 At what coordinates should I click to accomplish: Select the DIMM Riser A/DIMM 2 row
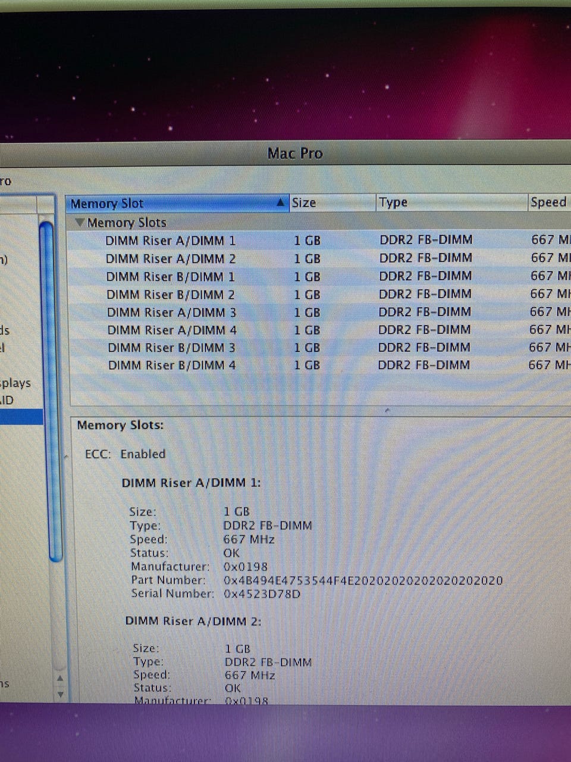[319, 258]
